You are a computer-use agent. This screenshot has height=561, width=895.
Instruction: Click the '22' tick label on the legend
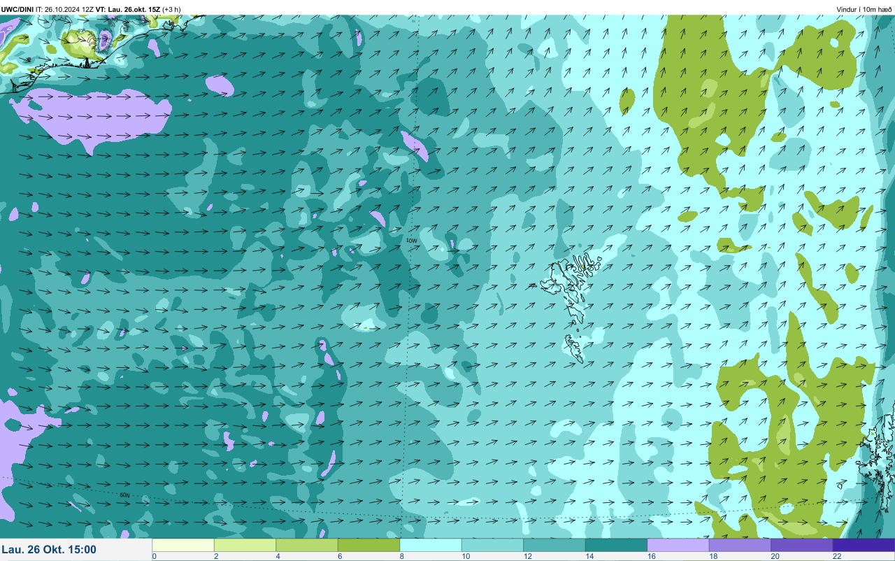(x=837, y=557)
